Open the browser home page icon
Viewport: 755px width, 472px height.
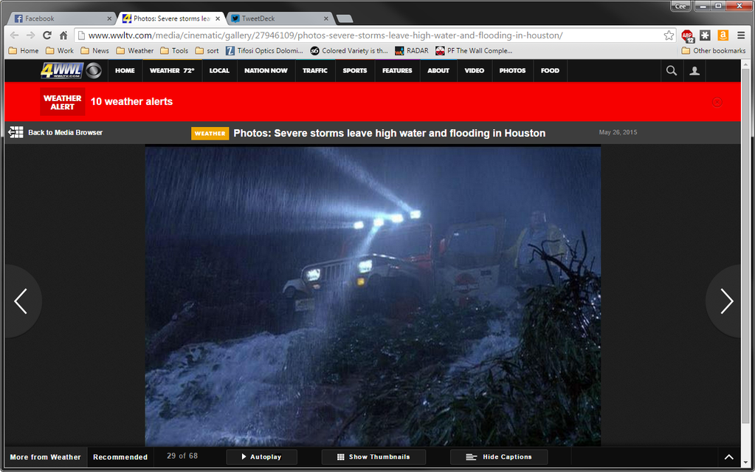(x=63, y=35)
